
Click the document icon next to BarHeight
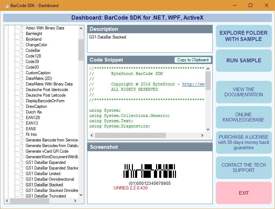pyautogui.click(x=21, y=34)
